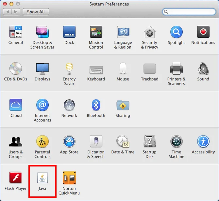Viewport: 219px width, 201px height.
Task: Click the Show All button
Action: click(36, 12)
